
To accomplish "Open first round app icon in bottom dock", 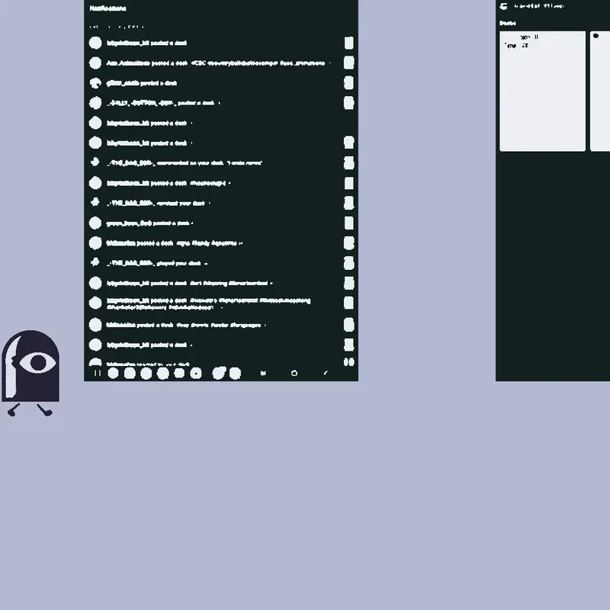I will pos(113,373).
